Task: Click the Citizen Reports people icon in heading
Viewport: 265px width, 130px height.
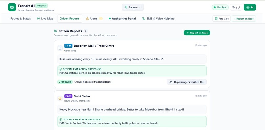Action: [55, 31]
